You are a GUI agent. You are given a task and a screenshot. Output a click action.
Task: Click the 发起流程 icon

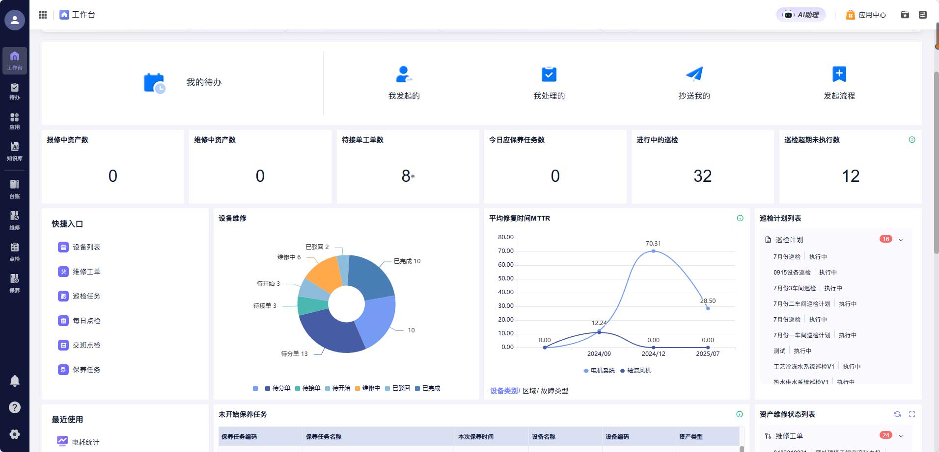point(839,75)
